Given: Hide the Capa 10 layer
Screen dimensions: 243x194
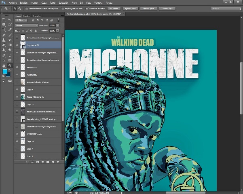Looking at the screenshot, I should point(17,141).
